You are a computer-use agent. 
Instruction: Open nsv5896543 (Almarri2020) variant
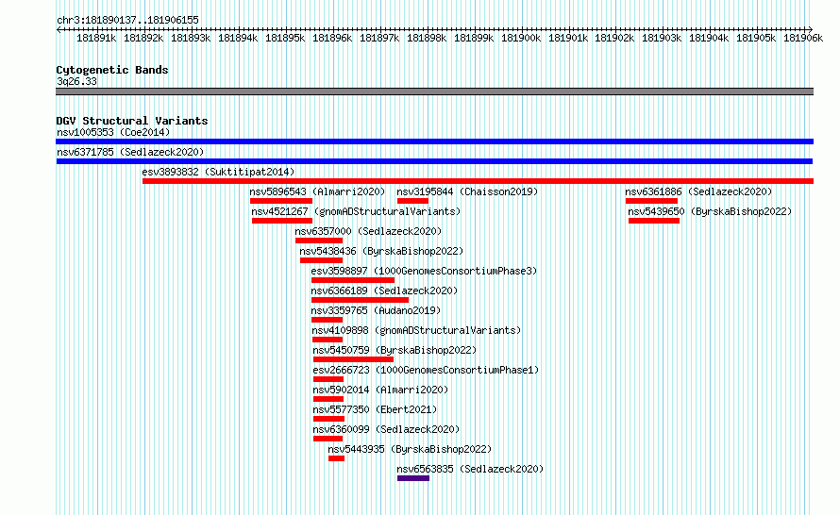coord(317,191)
